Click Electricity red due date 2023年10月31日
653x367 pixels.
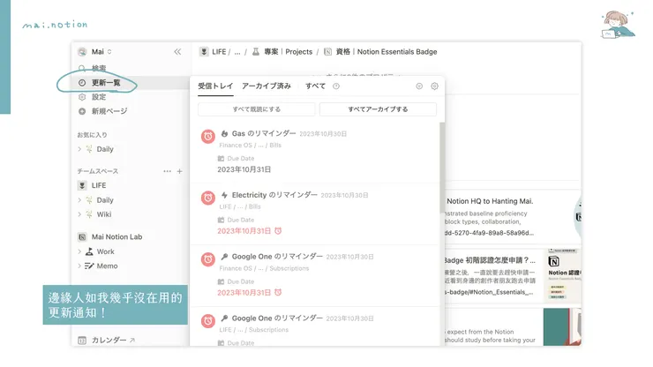pyautogui.click(x=244, y=231)
